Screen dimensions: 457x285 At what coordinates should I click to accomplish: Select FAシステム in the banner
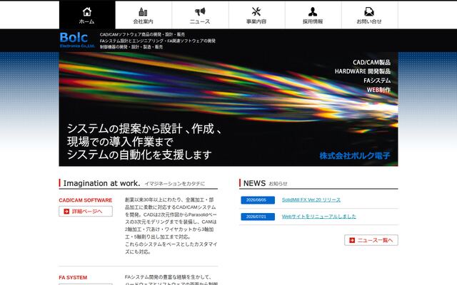pos(377,81)
